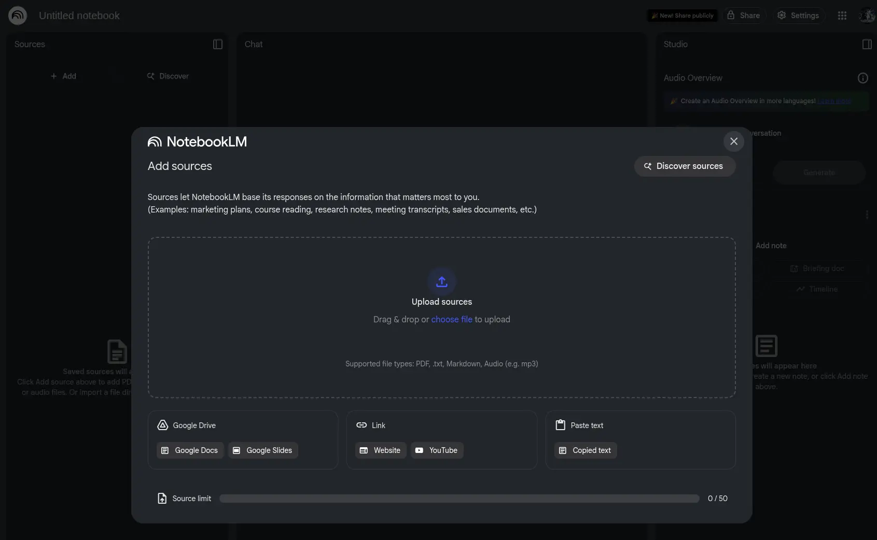The height and width of the screenshot is (540, 877).
Task: Click the 0 / 50 source count
Action: tap(718, 499)
